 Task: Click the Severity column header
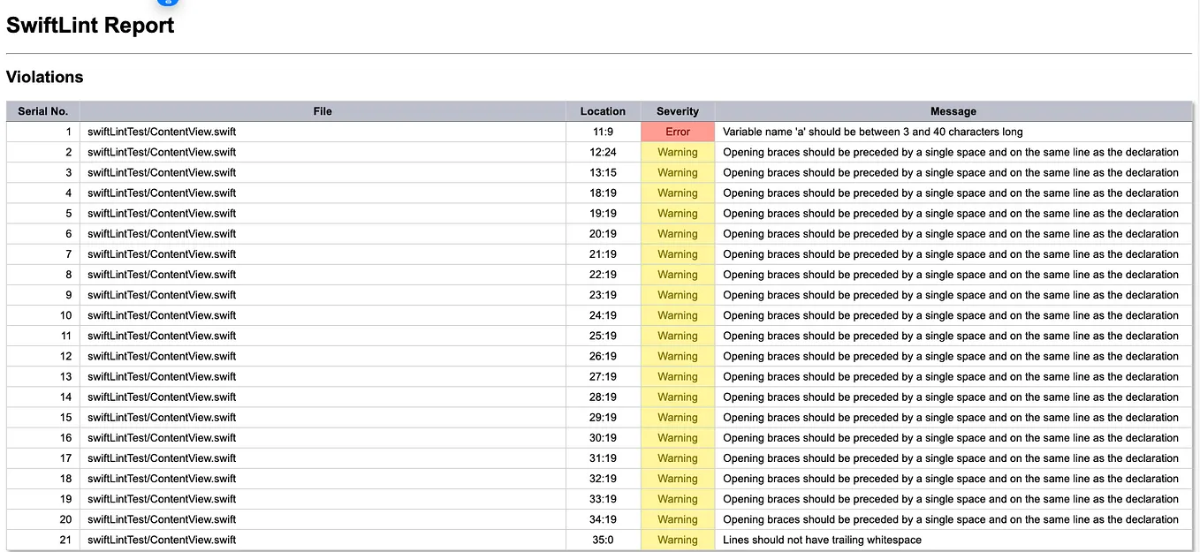678,111
